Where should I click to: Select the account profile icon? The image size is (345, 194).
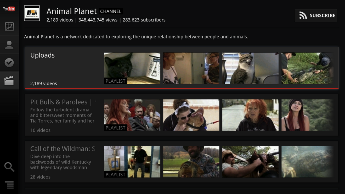click(9, 44)
